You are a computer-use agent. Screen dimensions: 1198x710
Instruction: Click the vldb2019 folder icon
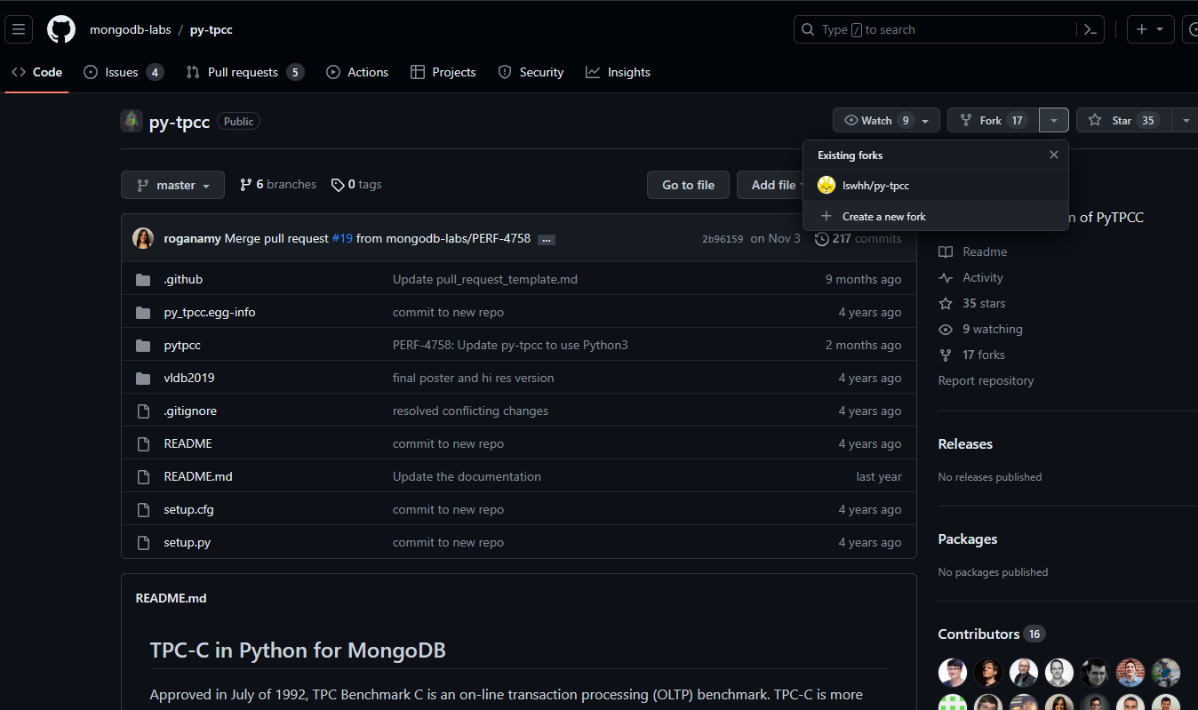[143, 378]
